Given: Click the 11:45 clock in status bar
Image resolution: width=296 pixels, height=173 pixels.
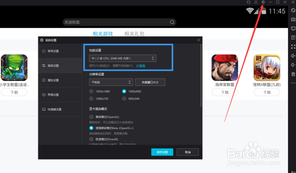Looking at the screenshot, I should [277, 11].
